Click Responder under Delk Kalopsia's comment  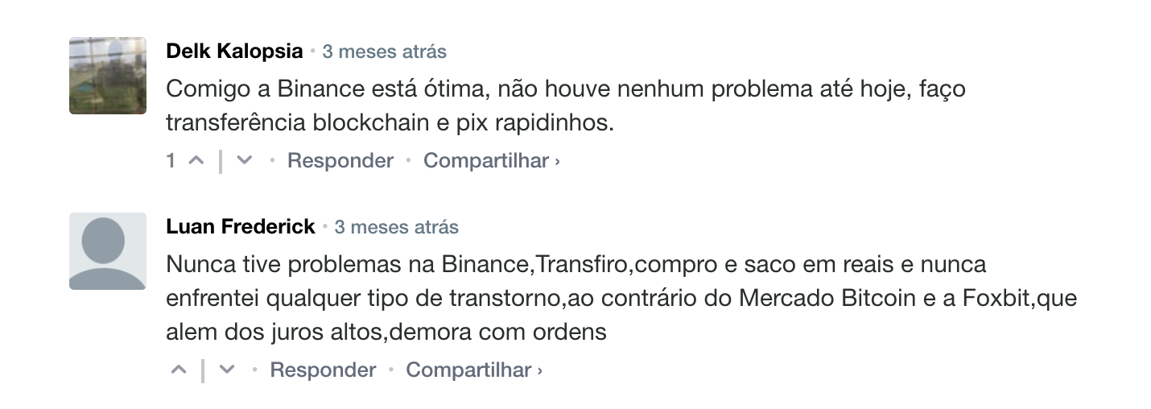coord(340,160)
